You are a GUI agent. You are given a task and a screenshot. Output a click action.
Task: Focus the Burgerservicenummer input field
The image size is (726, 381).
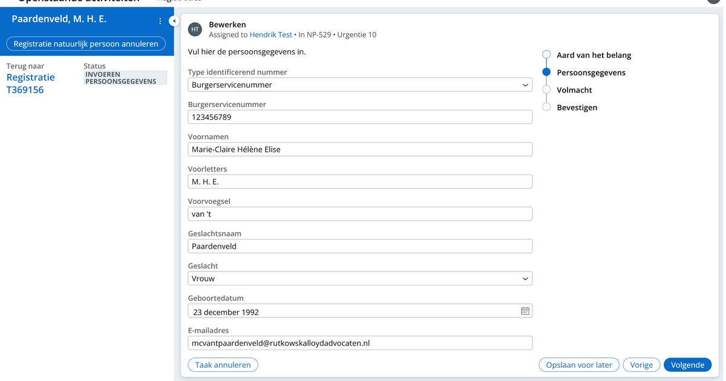coord(360,117)
